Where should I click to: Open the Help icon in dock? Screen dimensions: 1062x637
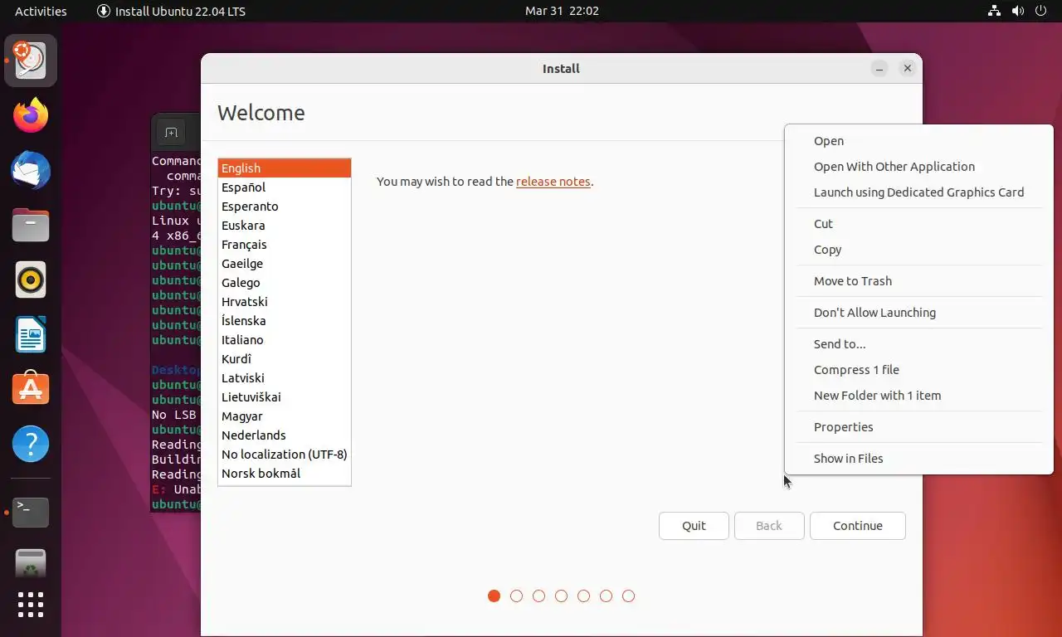tap(31, 445)
